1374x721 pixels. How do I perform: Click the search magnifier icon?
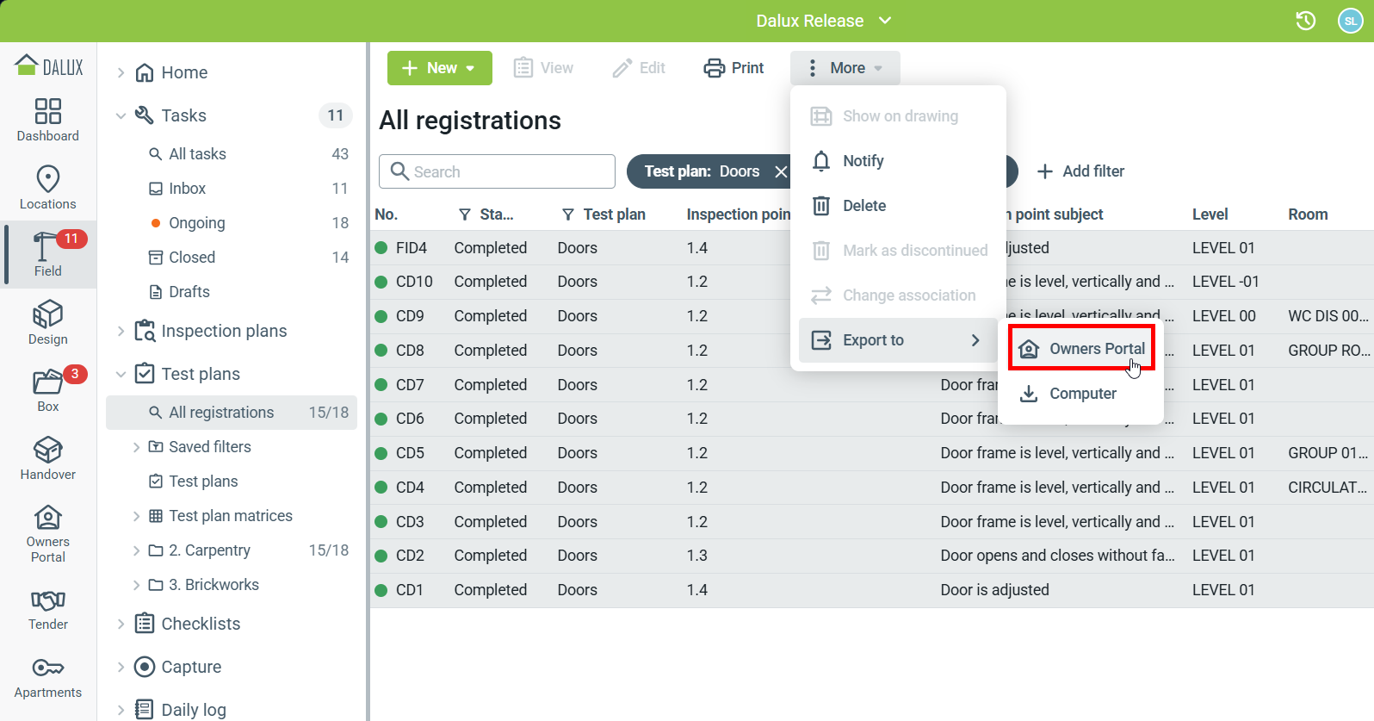pyautogui.click(x=399, y=171)
